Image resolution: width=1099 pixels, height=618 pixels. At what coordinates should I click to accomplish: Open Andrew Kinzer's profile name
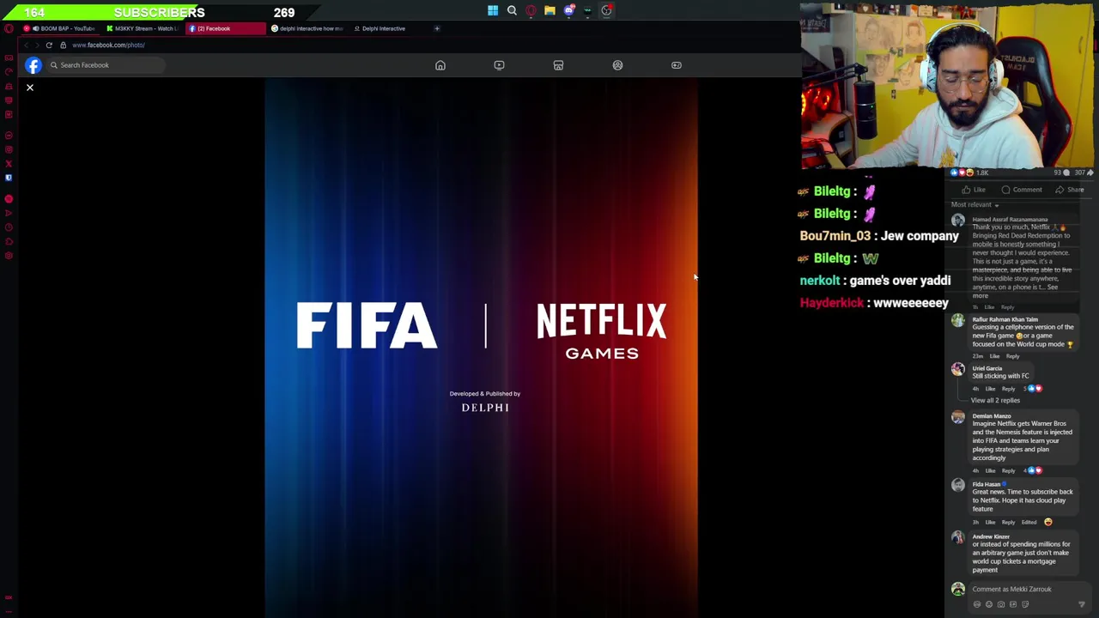tap(991, 536)
